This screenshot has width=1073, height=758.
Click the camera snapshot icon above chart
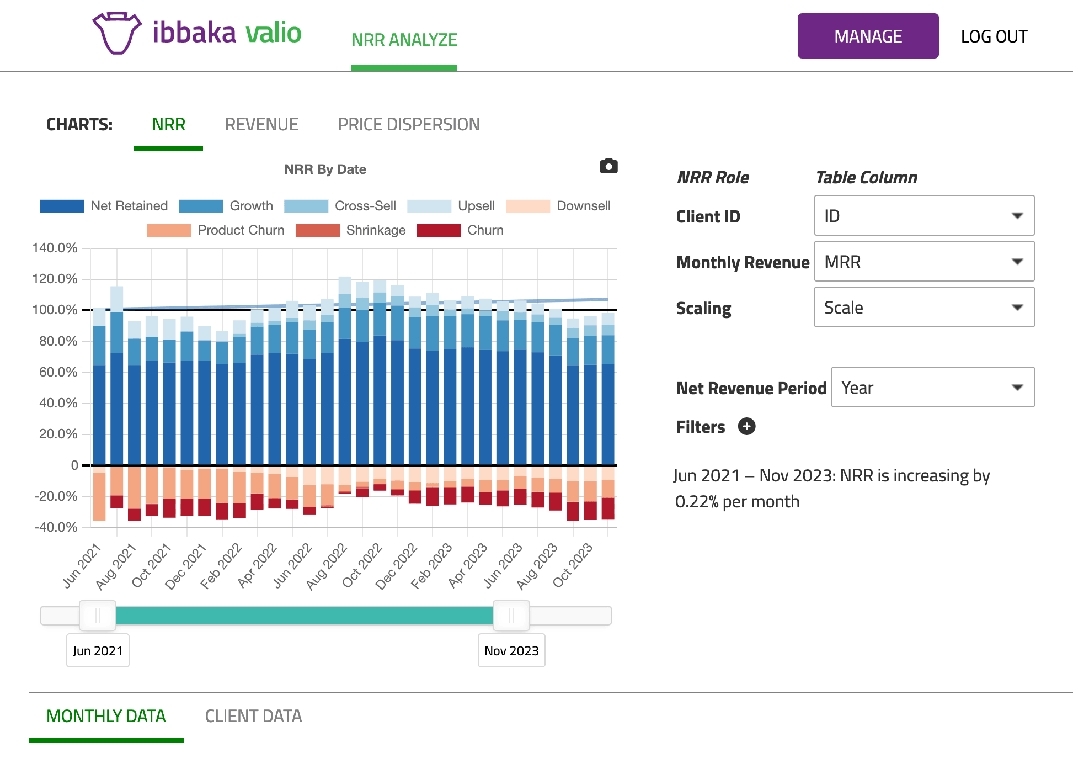[608, 166]
